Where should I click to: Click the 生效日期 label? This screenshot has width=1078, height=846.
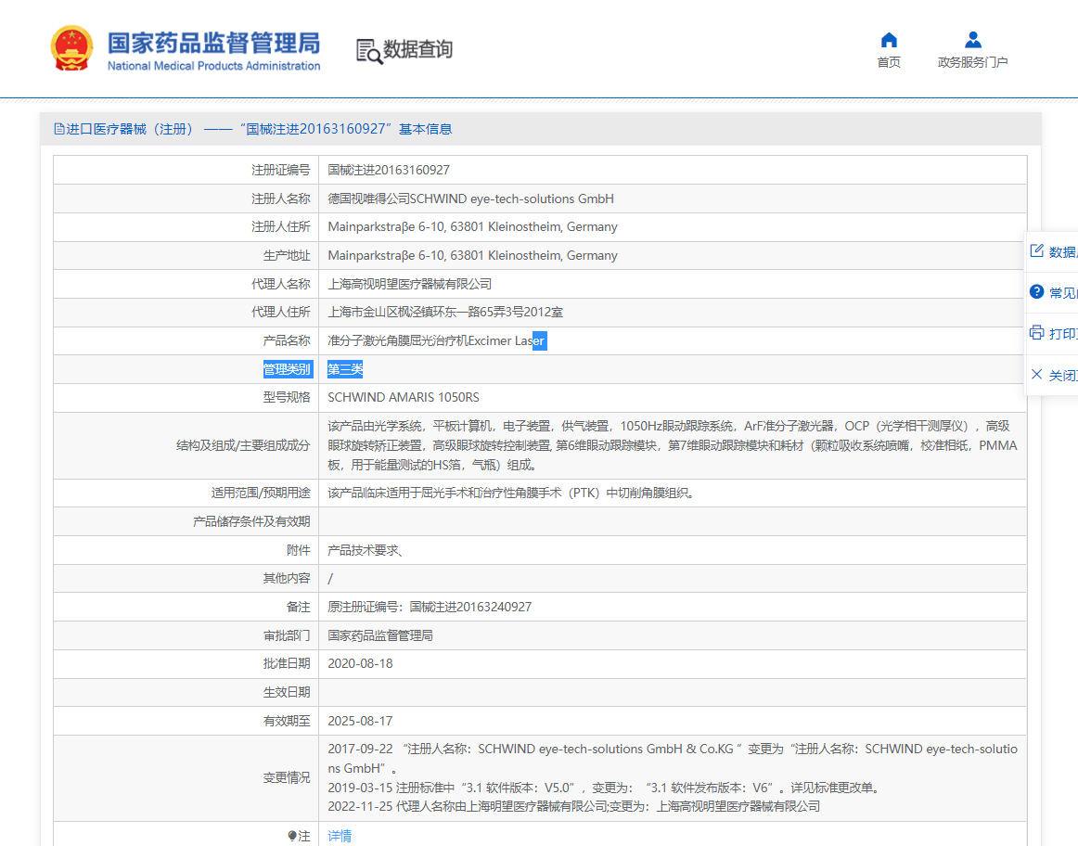coord(287,693)
